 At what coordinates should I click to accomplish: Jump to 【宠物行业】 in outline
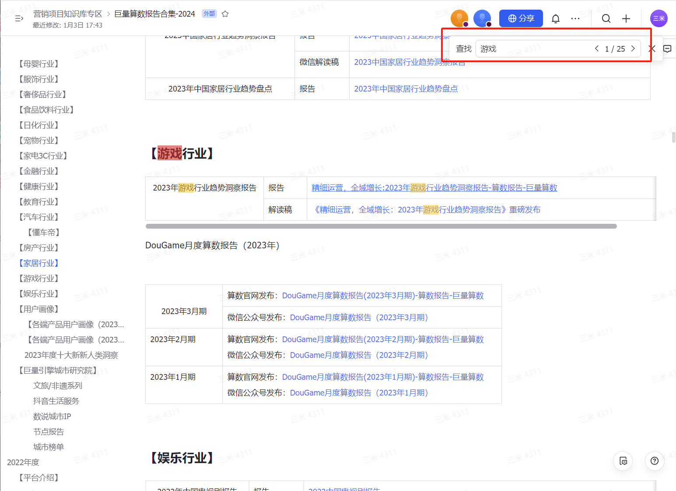click(x=38, y=141)
